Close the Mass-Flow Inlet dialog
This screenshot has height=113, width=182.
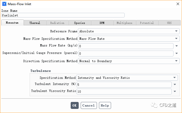coord(178,4)
